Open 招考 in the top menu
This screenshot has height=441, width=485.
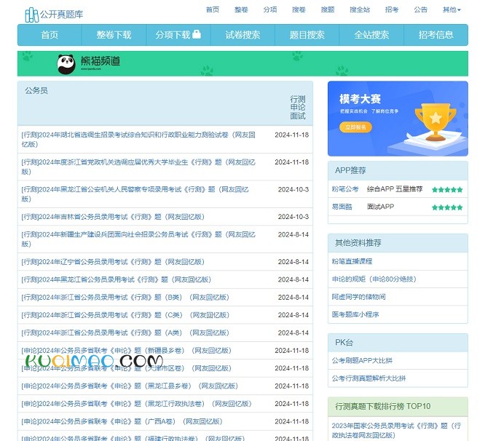click(x=392, y=9)
